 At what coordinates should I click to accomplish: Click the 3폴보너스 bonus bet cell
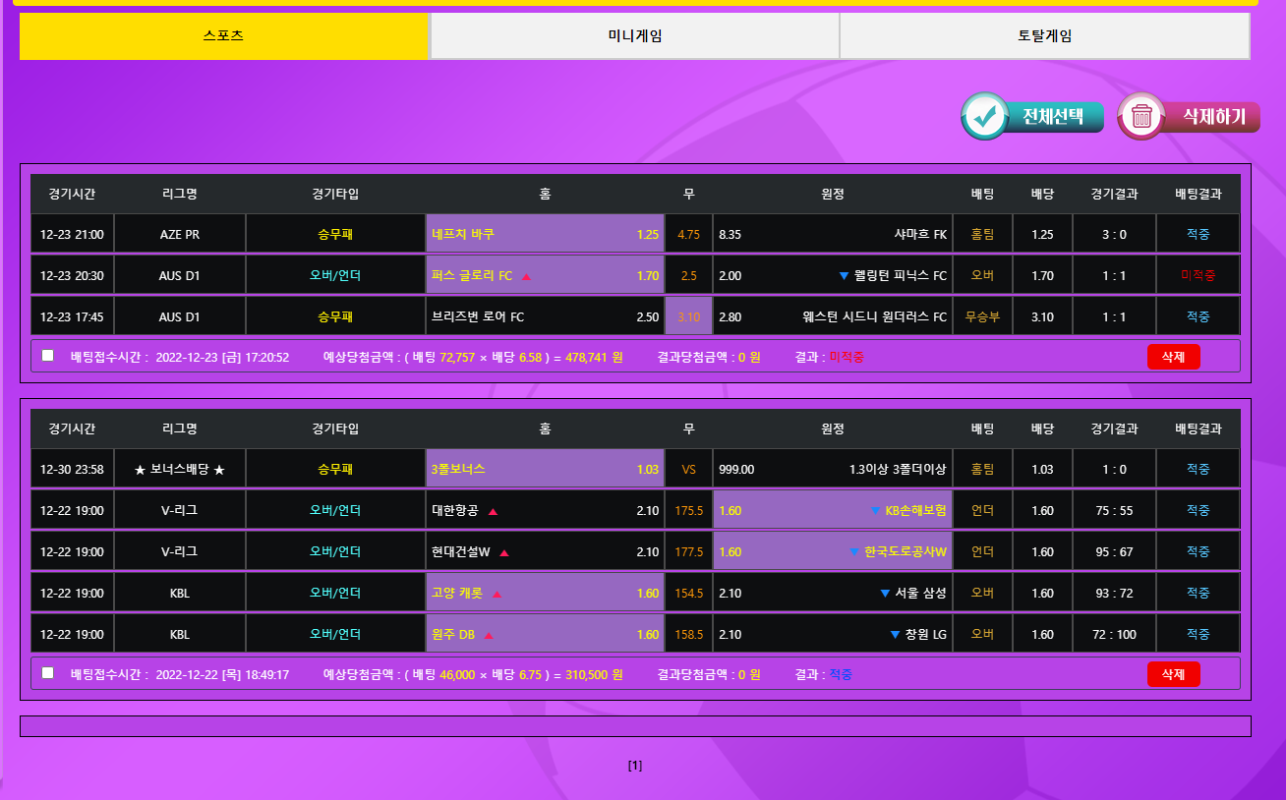tap(545, 470)
